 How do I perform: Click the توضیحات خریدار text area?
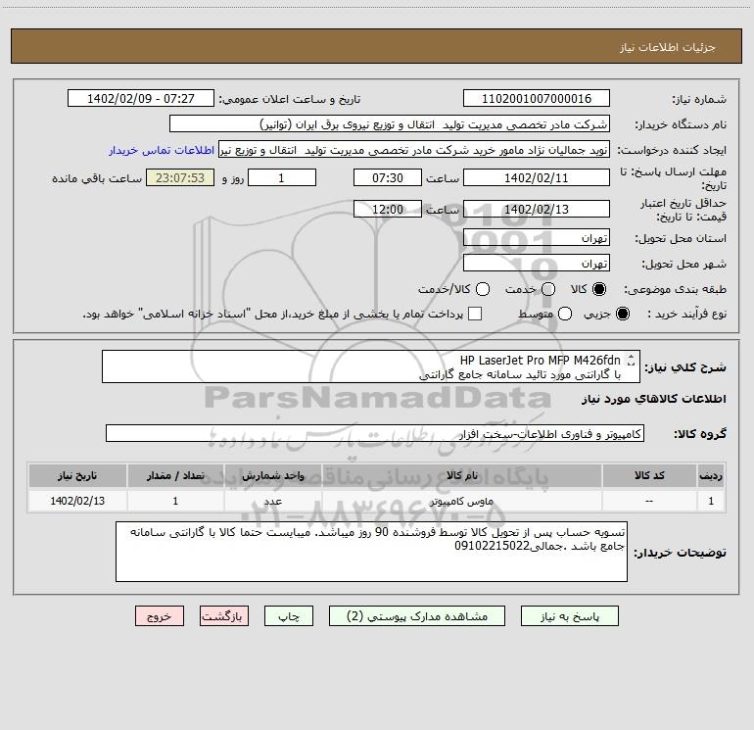click(x=371, y=552)
